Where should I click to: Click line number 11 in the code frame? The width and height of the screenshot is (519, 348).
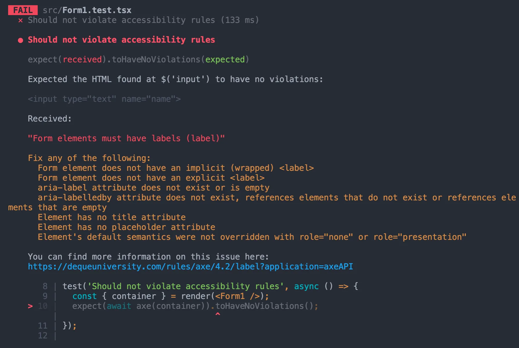point(43,326)
